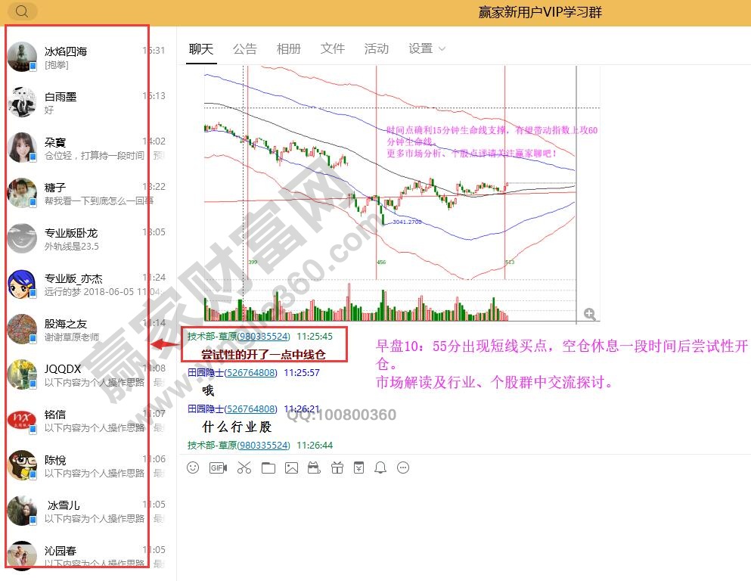
Task: Select the scissors screenshot tool
Action: click(244, 468)
